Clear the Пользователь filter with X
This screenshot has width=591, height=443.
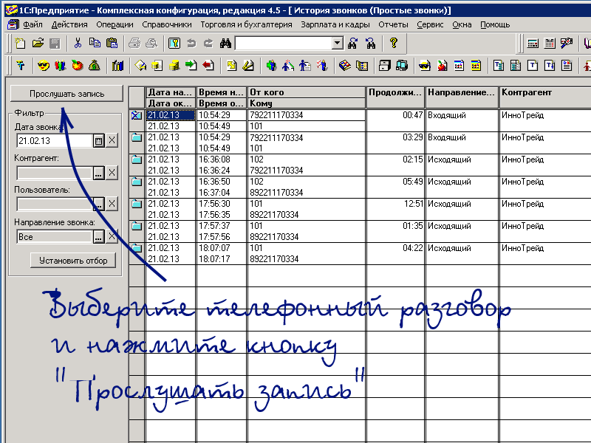tap(112, 205)
